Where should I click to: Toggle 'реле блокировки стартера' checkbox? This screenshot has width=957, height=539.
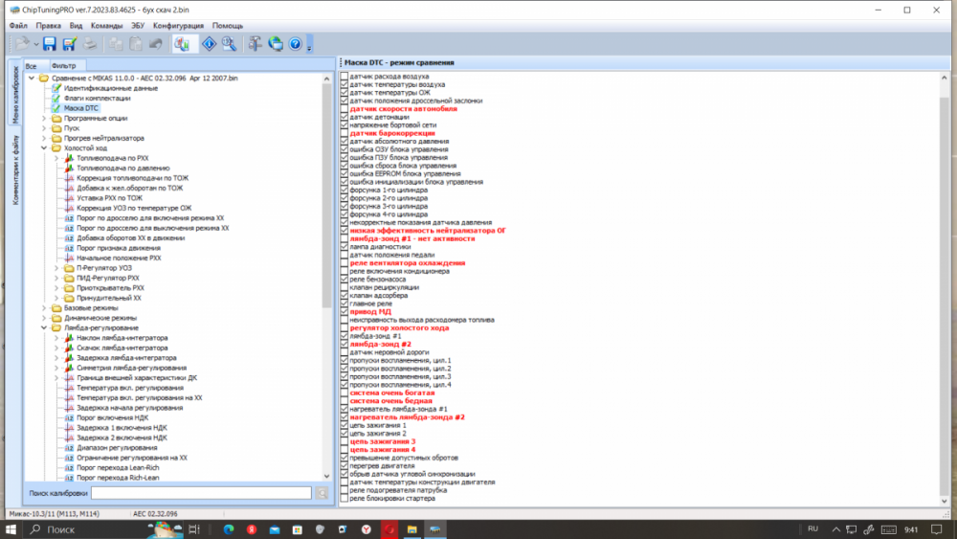click(x=345, y=498)
